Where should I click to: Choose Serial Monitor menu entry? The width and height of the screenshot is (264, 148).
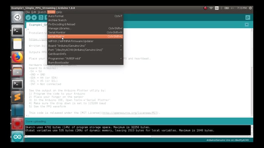tap(85, 32)
